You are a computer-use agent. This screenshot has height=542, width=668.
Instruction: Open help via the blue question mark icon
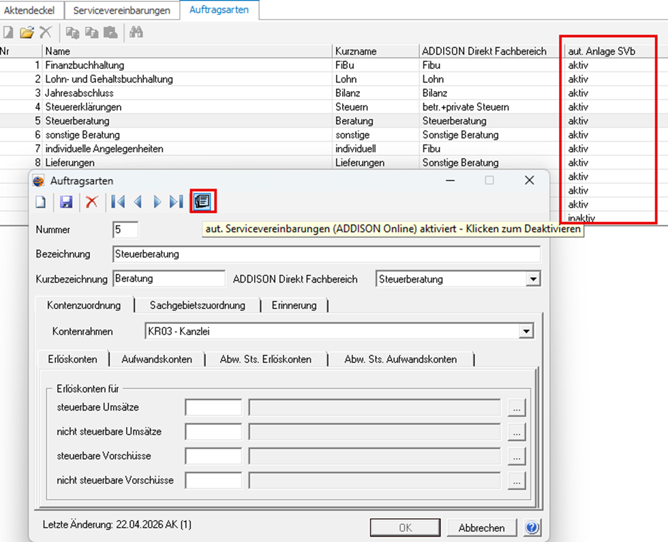tap(532, 528)
